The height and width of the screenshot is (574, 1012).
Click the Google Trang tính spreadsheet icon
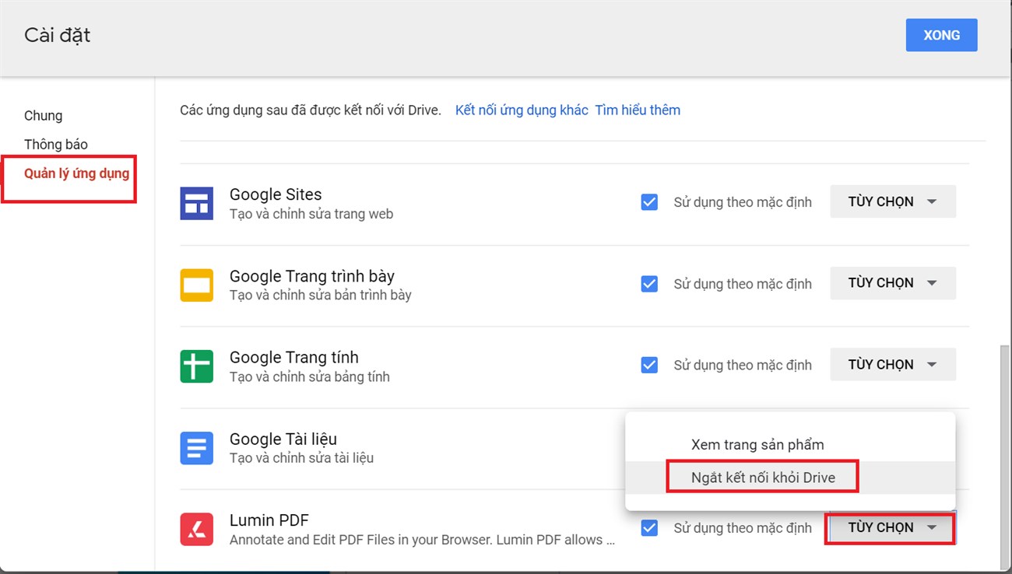(196, 366)
